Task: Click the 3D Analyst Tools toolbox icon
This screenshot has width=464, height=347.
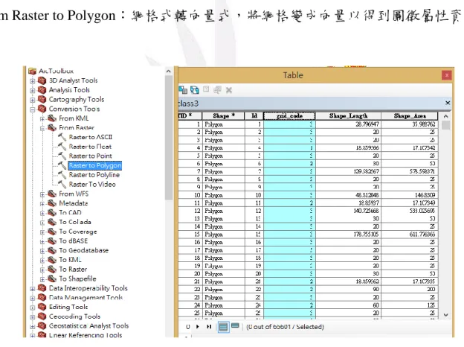Action: pos(42,80)
